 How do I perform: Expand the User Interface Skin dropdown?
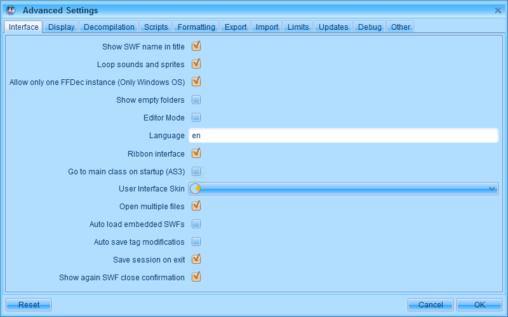[491, 189]
